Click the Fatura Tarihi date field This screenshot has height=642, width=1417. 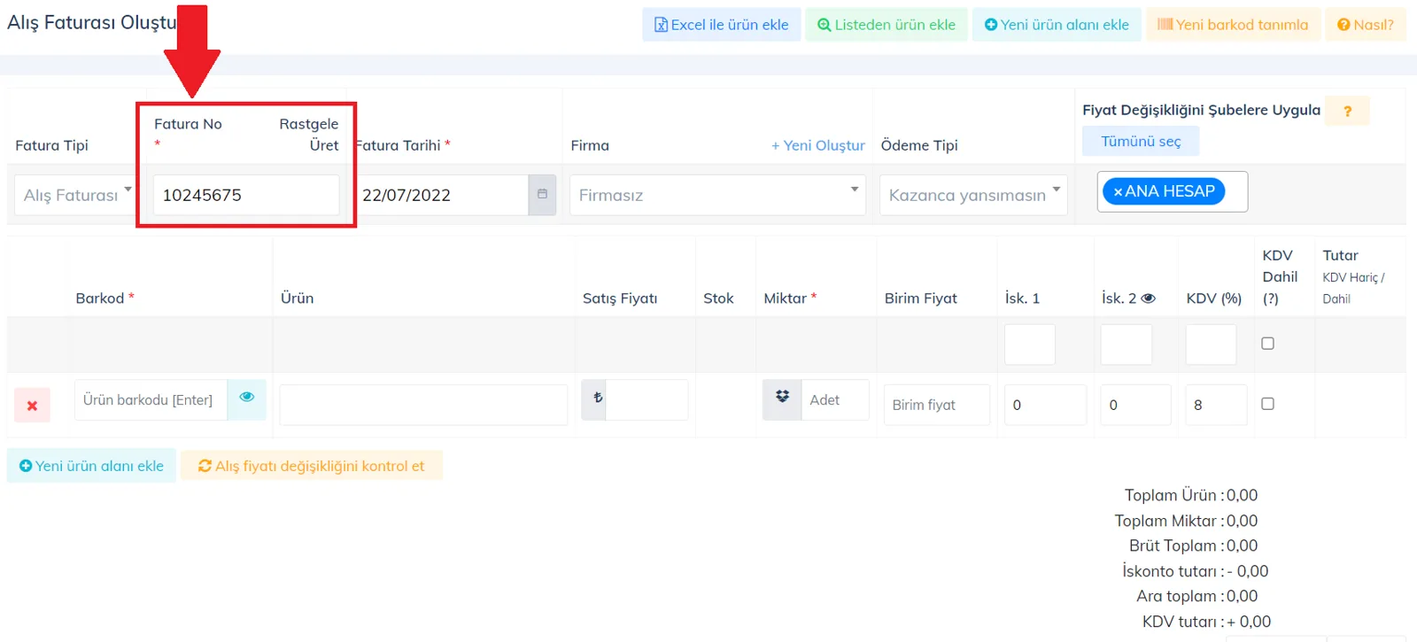443,195
